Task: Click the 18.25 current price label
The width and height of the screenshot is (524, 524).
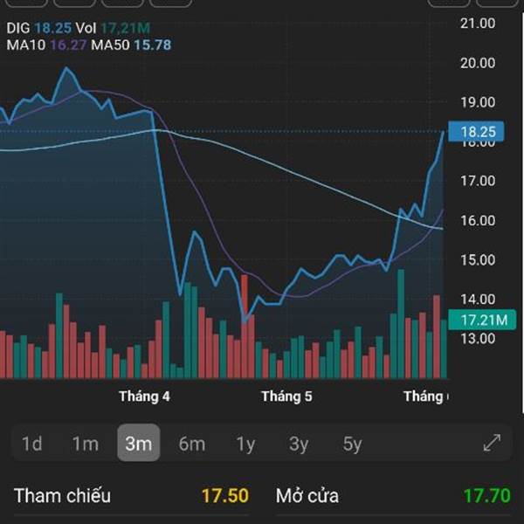Action: 476,132
